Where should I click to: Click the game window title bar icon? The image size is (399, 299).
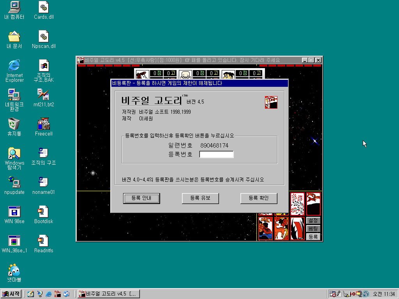pyautogui.click(x=80, y=60)
